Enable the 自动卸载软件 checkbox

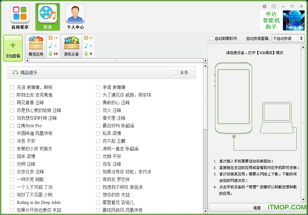[212, 38]
